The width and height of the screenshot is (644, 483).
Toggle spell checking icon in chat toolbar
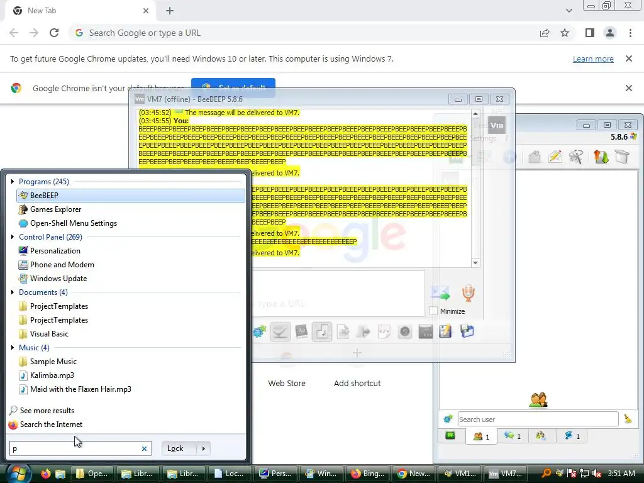(280, 331)
